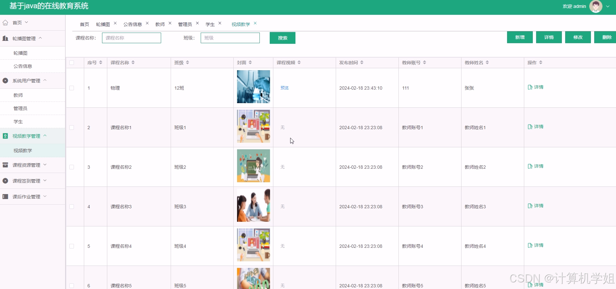Image resolution: width=616 pixels, height=289 pixels.
Task: Click the course sign-in management icon
Action: (5, 181)
